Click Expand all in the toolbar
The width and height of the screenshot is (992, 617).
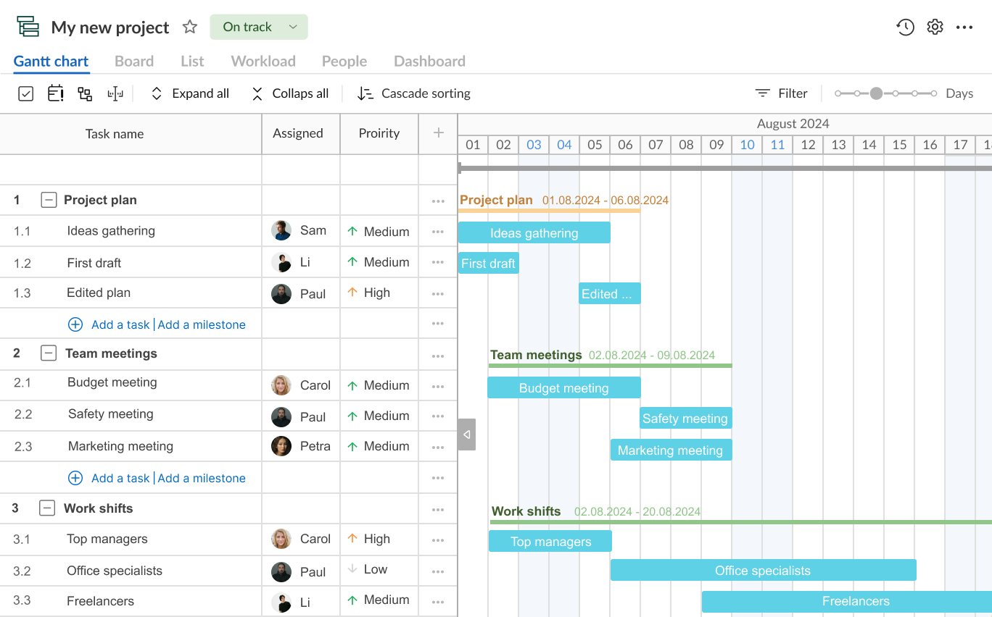click(189, 93)
